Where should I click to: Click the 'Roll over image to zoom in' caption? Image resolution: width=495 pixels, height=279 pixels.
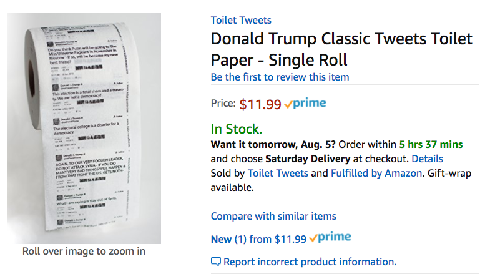coord(84,252)
